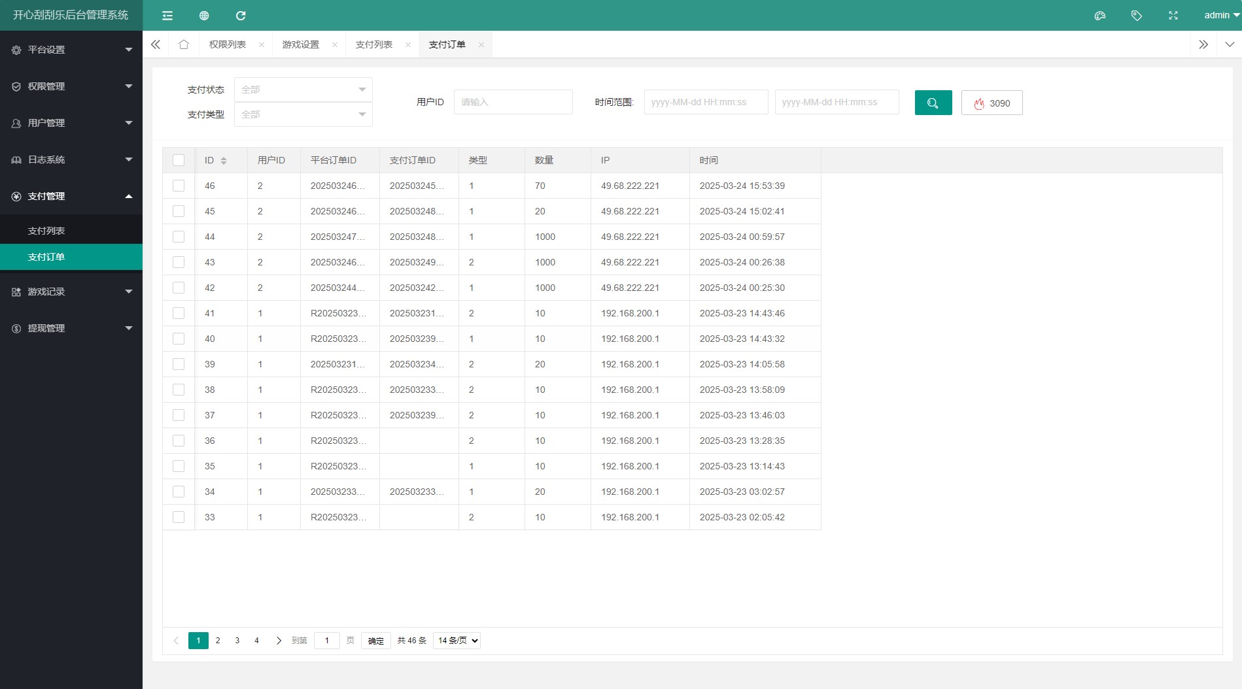Go to page 2
This screenshot has height=689, width=1242.
coord(218,641)
